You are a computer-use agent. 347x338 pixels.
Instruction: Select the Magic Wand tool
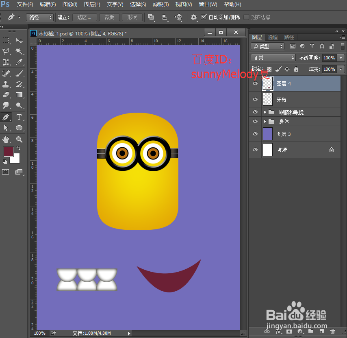point(19,51)
